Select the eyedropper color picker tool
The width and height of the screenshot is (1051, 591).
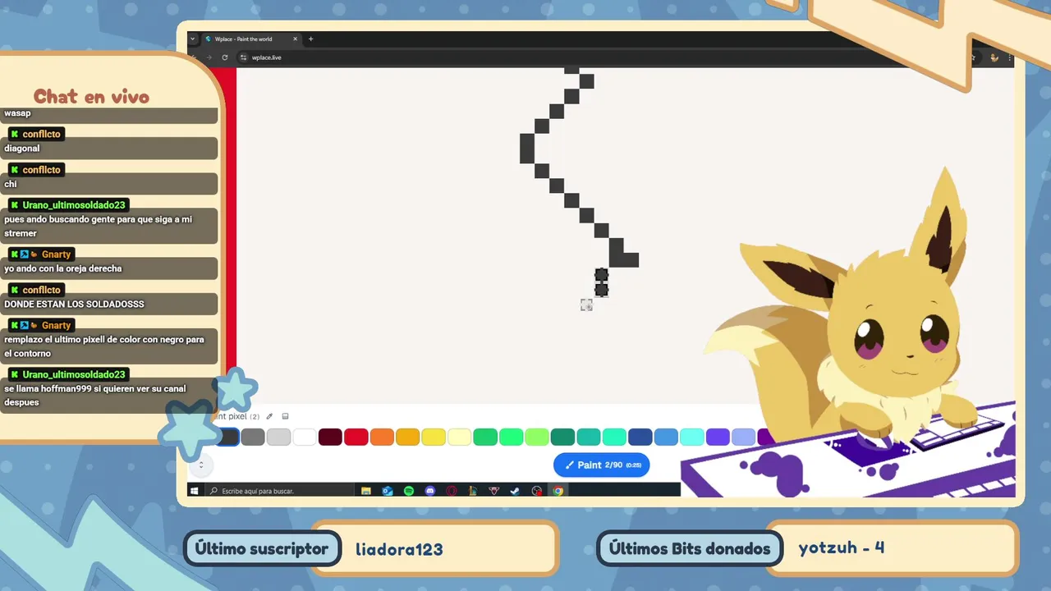[269, 416]
